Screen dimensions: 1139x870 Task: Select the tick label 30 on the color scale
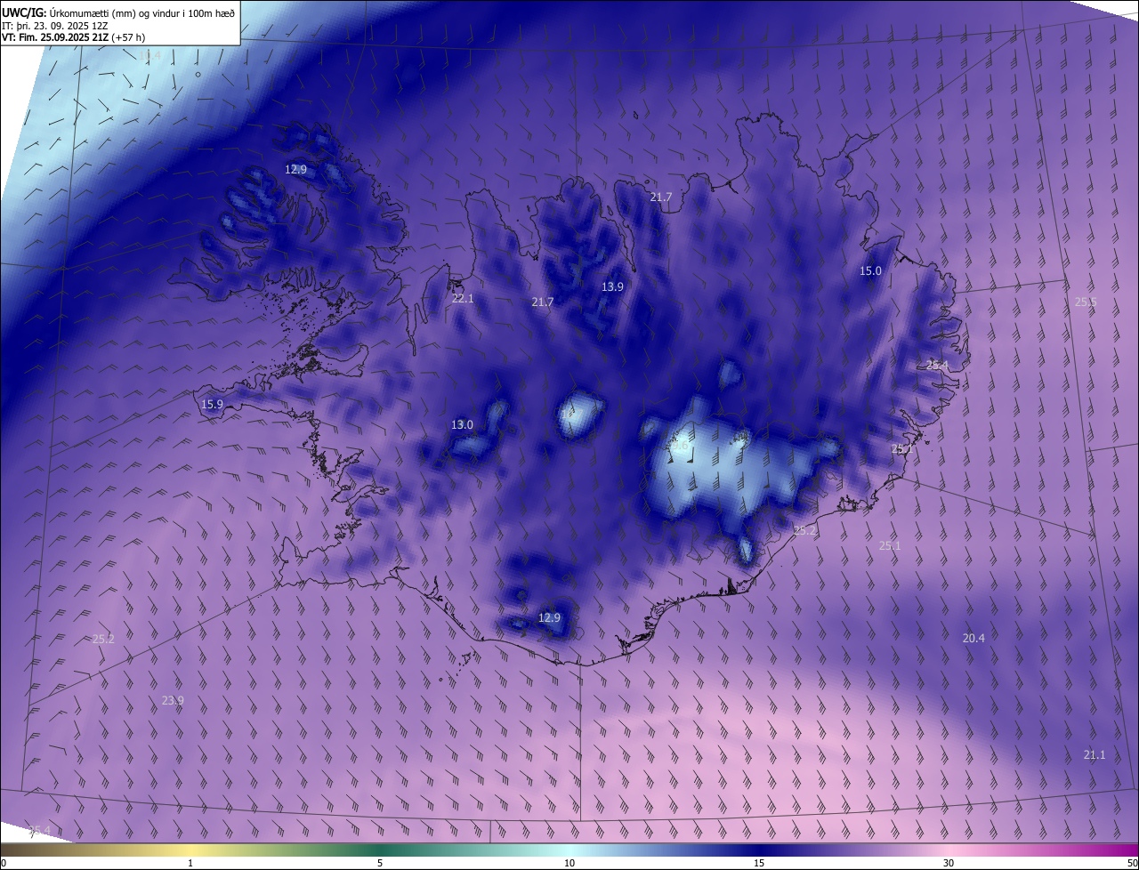coord(949,863)
